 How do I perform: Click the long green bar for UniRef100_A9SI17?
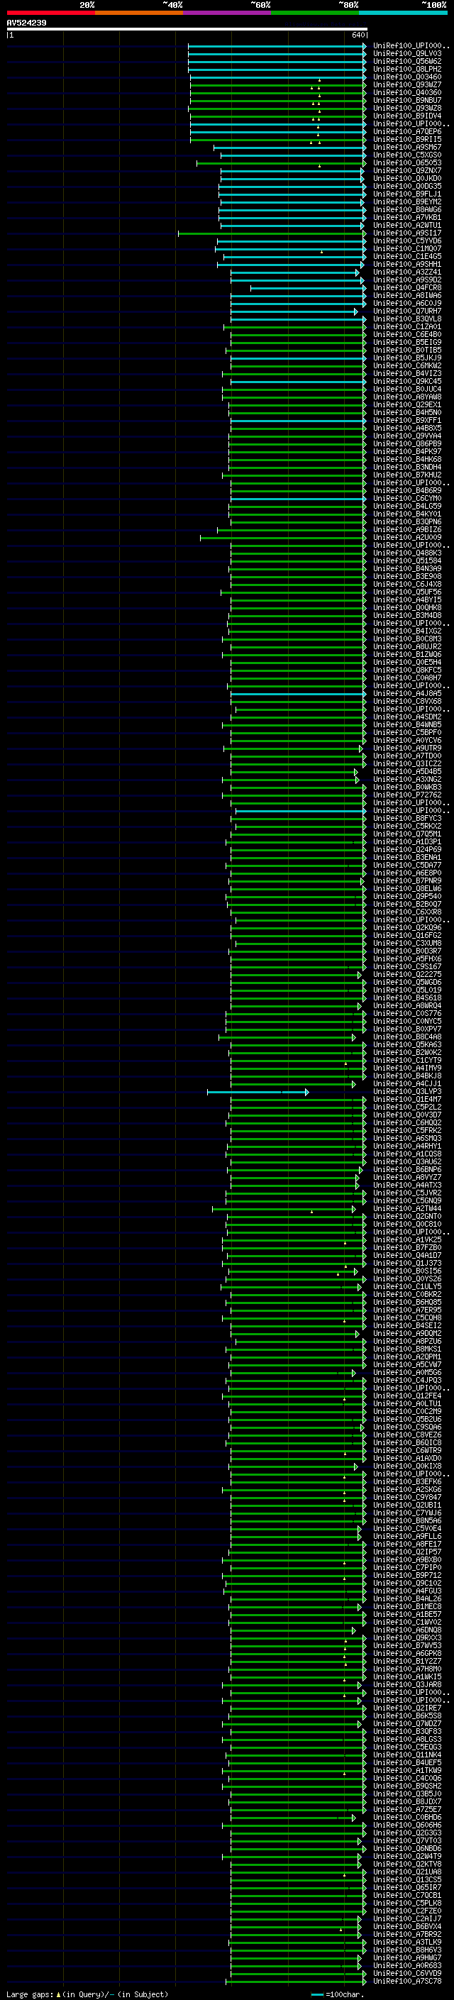(x=272, y=233)
